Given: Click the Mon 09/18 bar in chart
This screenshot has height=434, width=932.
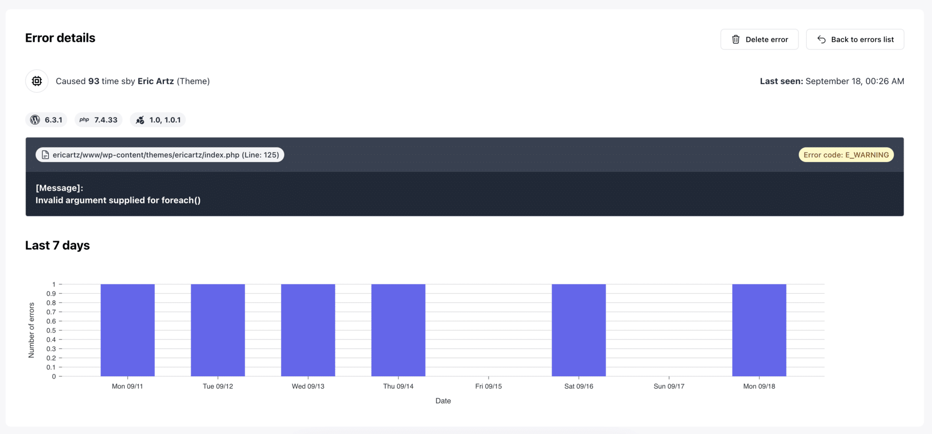Looking at the screenshot, I should pos(759,330).
